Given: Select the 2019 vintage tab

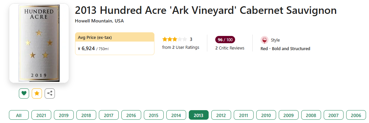Looking at the screenshot, I should click(64, 115).
